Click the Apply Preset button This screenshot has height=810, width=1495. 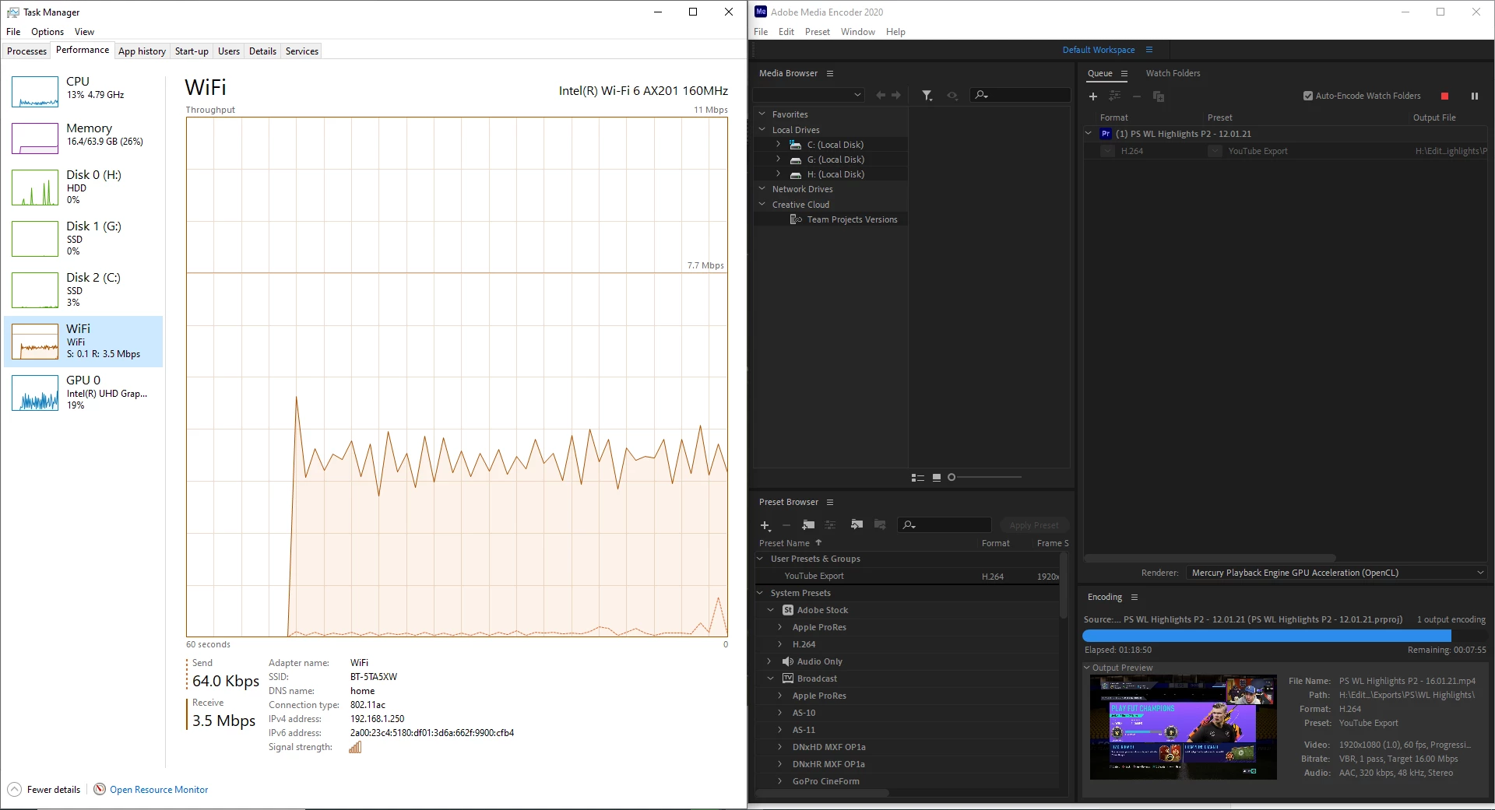1034,525
